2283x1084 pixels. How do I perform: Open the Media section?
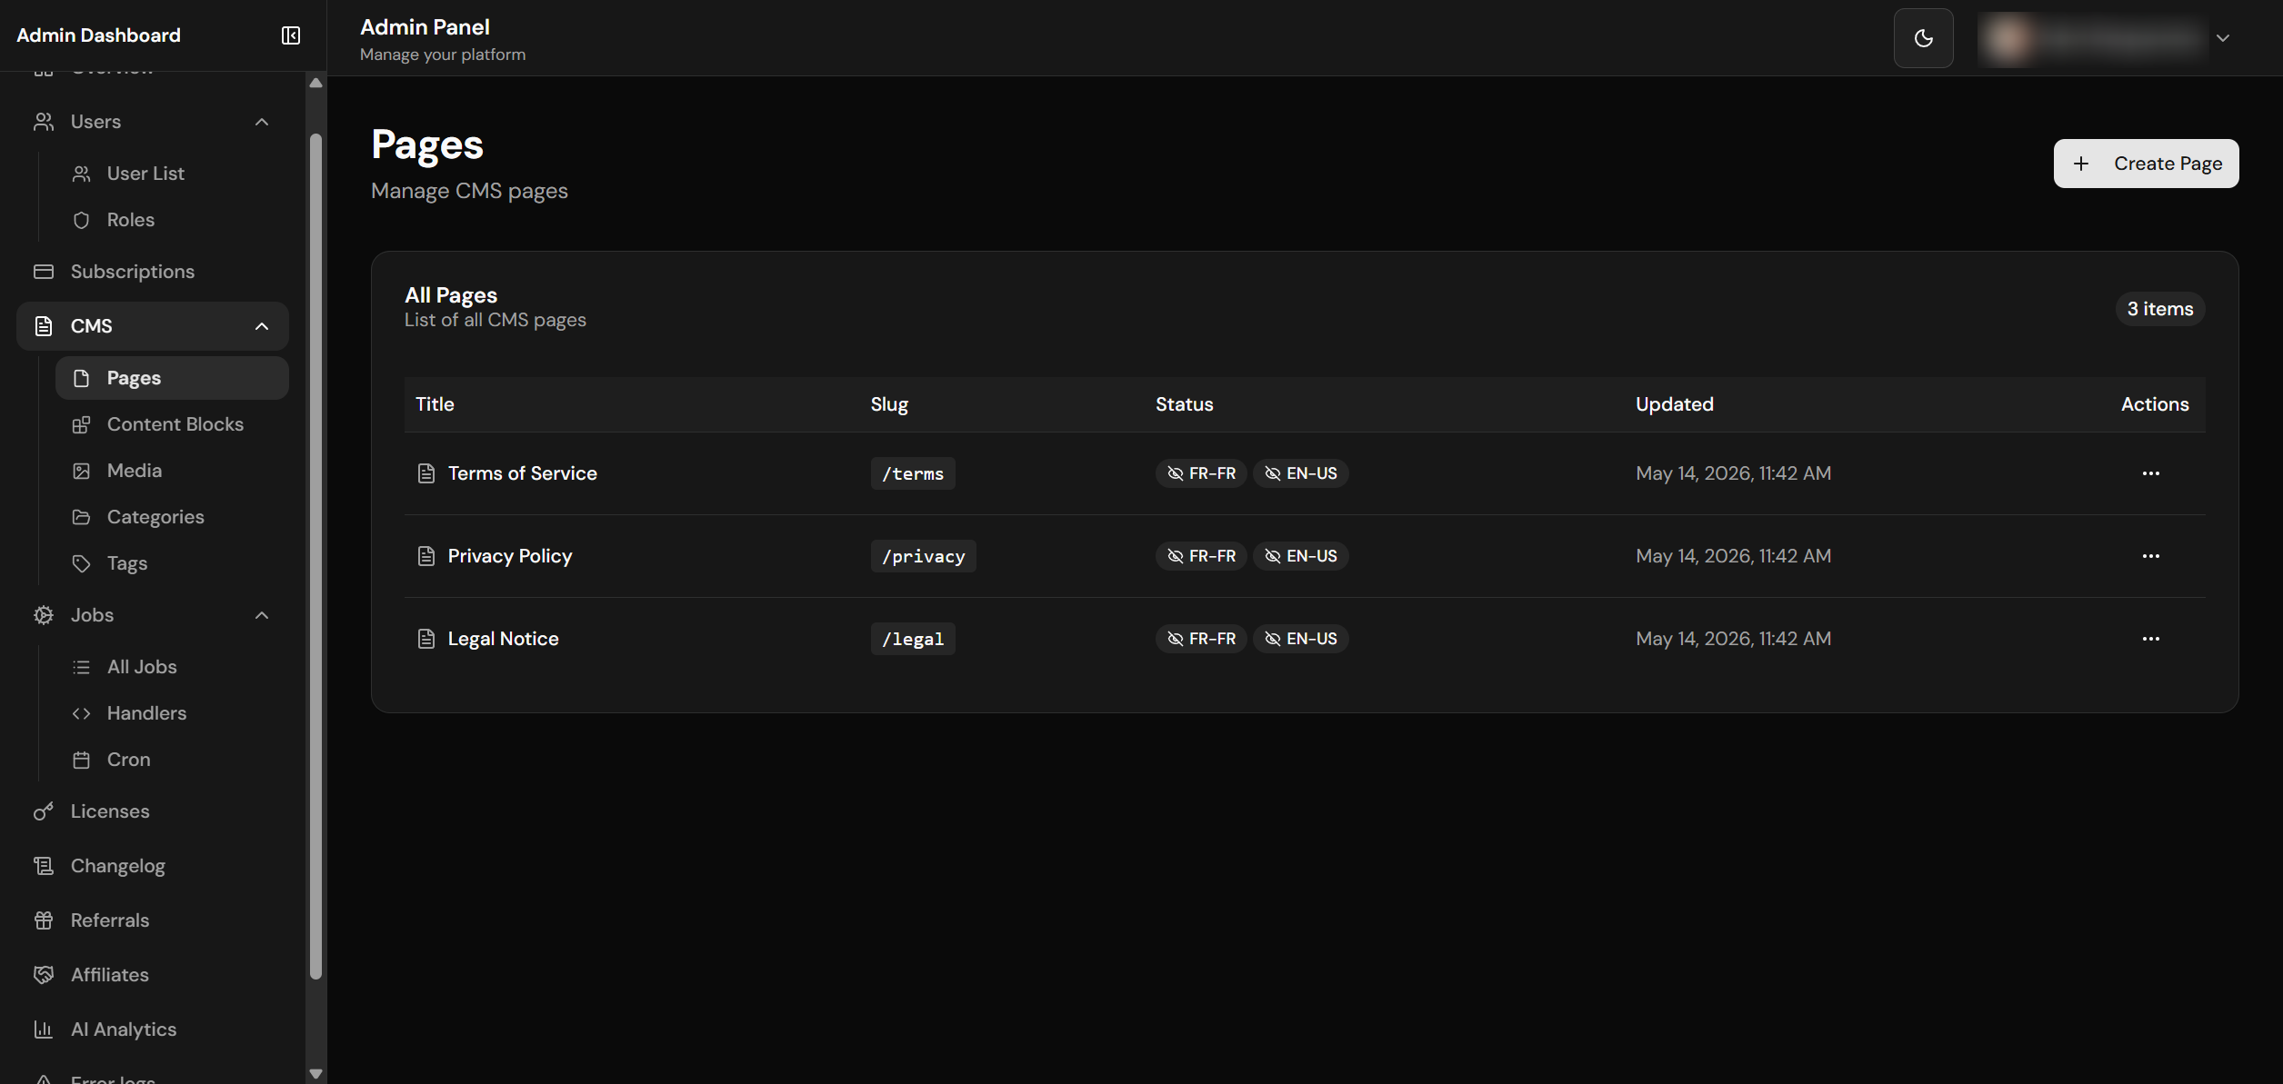172,471
